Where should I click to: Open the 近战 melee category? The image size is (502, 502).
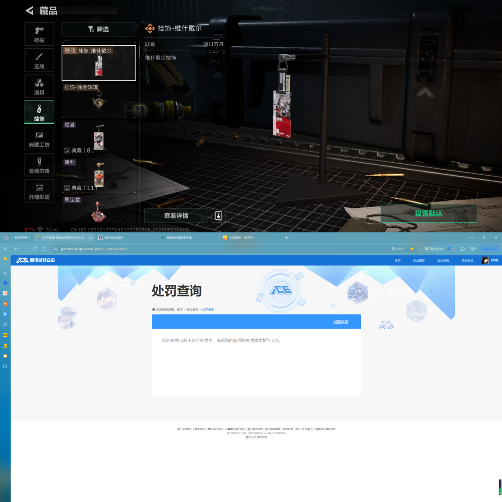pos(39,60)
